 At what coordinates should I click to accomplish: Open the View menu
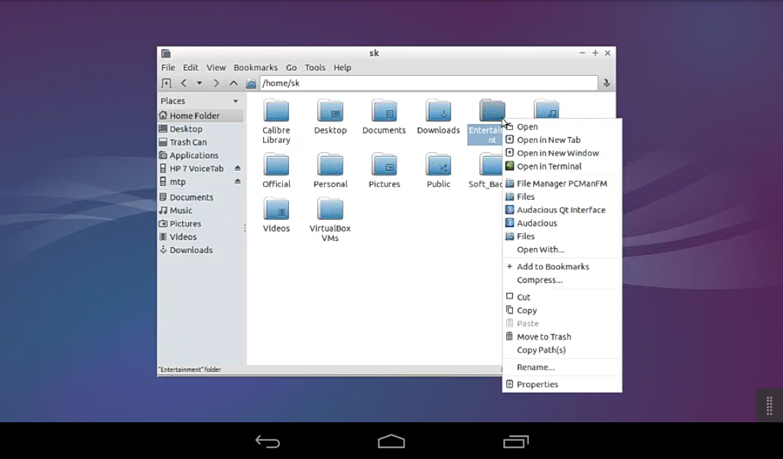tap(216, 67)
